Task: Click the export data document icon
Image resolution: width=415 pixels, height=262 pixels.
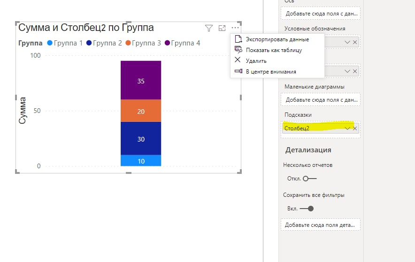Action: (x=238, y=39)
